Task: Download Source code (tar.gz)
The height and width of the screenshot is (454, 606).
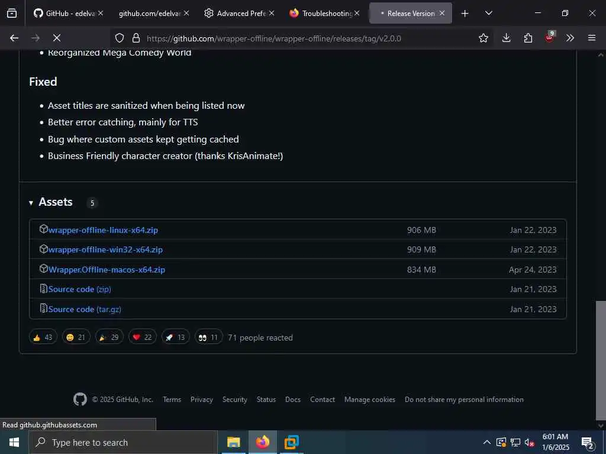Action: coord(85,309)
